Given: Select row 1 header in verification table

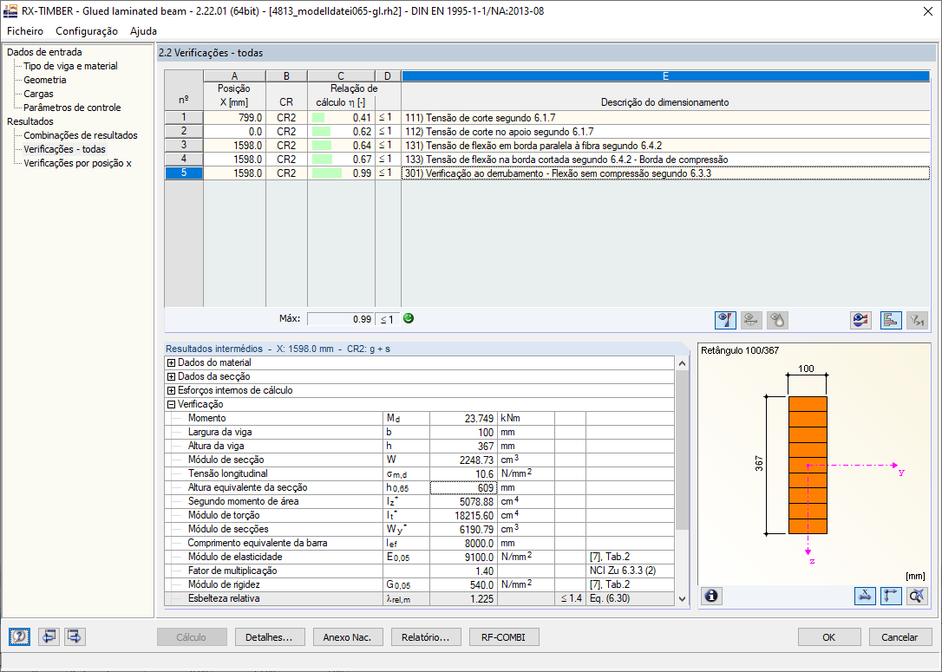Looking at the screenshot, I should click(184, 118).
